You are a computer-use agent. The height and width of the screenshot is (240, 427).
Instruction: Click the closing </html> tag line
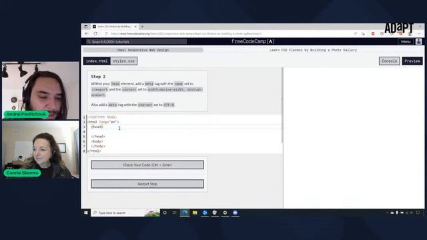(x=94, y=151)
